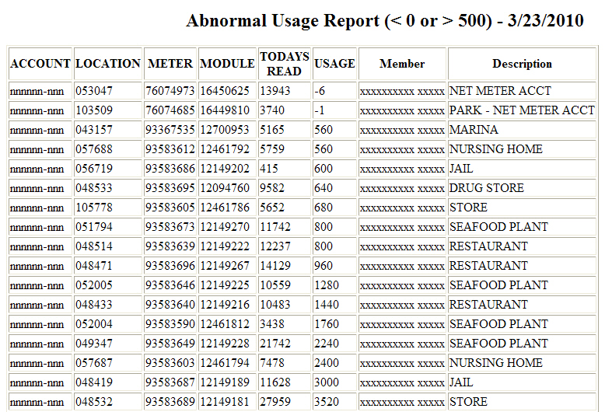Screen dimensions: 612x412
Task: Click PARK - NET METER ACCT description
Action: coord(522,110)
